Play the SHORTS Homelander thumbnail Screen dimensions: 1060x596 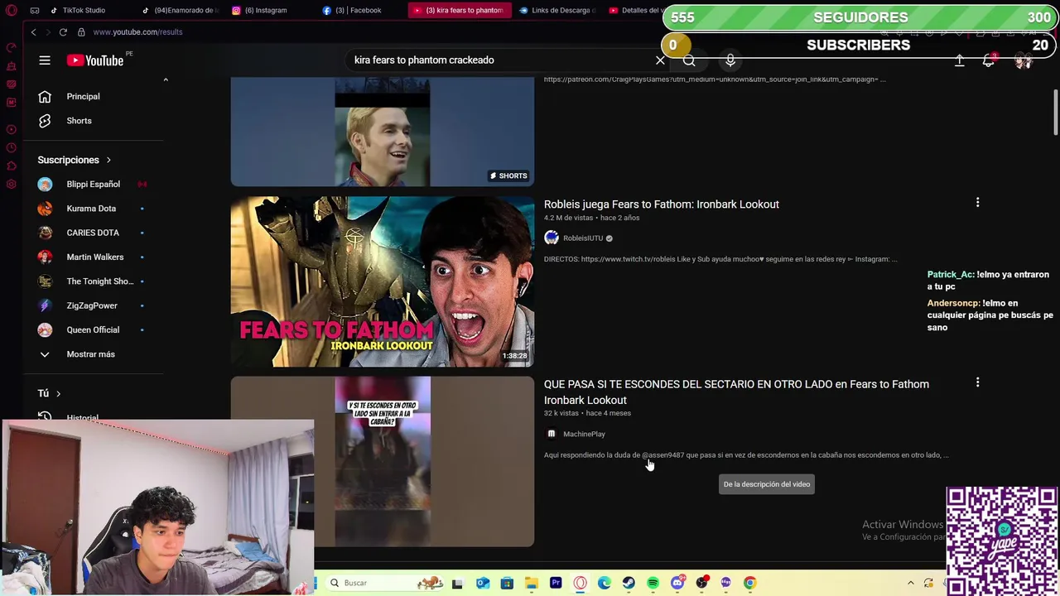(x=383, y=132)
